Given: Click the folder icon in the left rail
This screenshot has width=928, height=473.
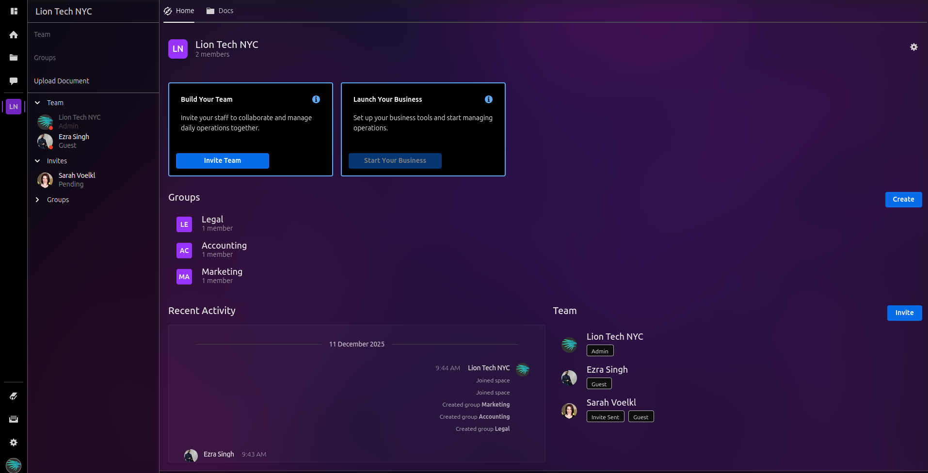Looking at the screenshot, I should [x=14, y=58].
